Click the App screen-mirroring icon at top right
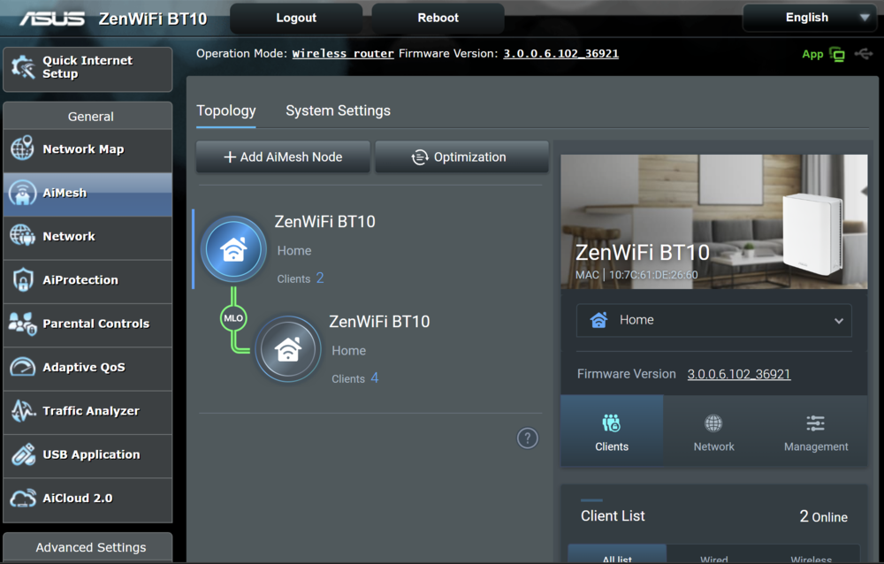 click(837, 55)
